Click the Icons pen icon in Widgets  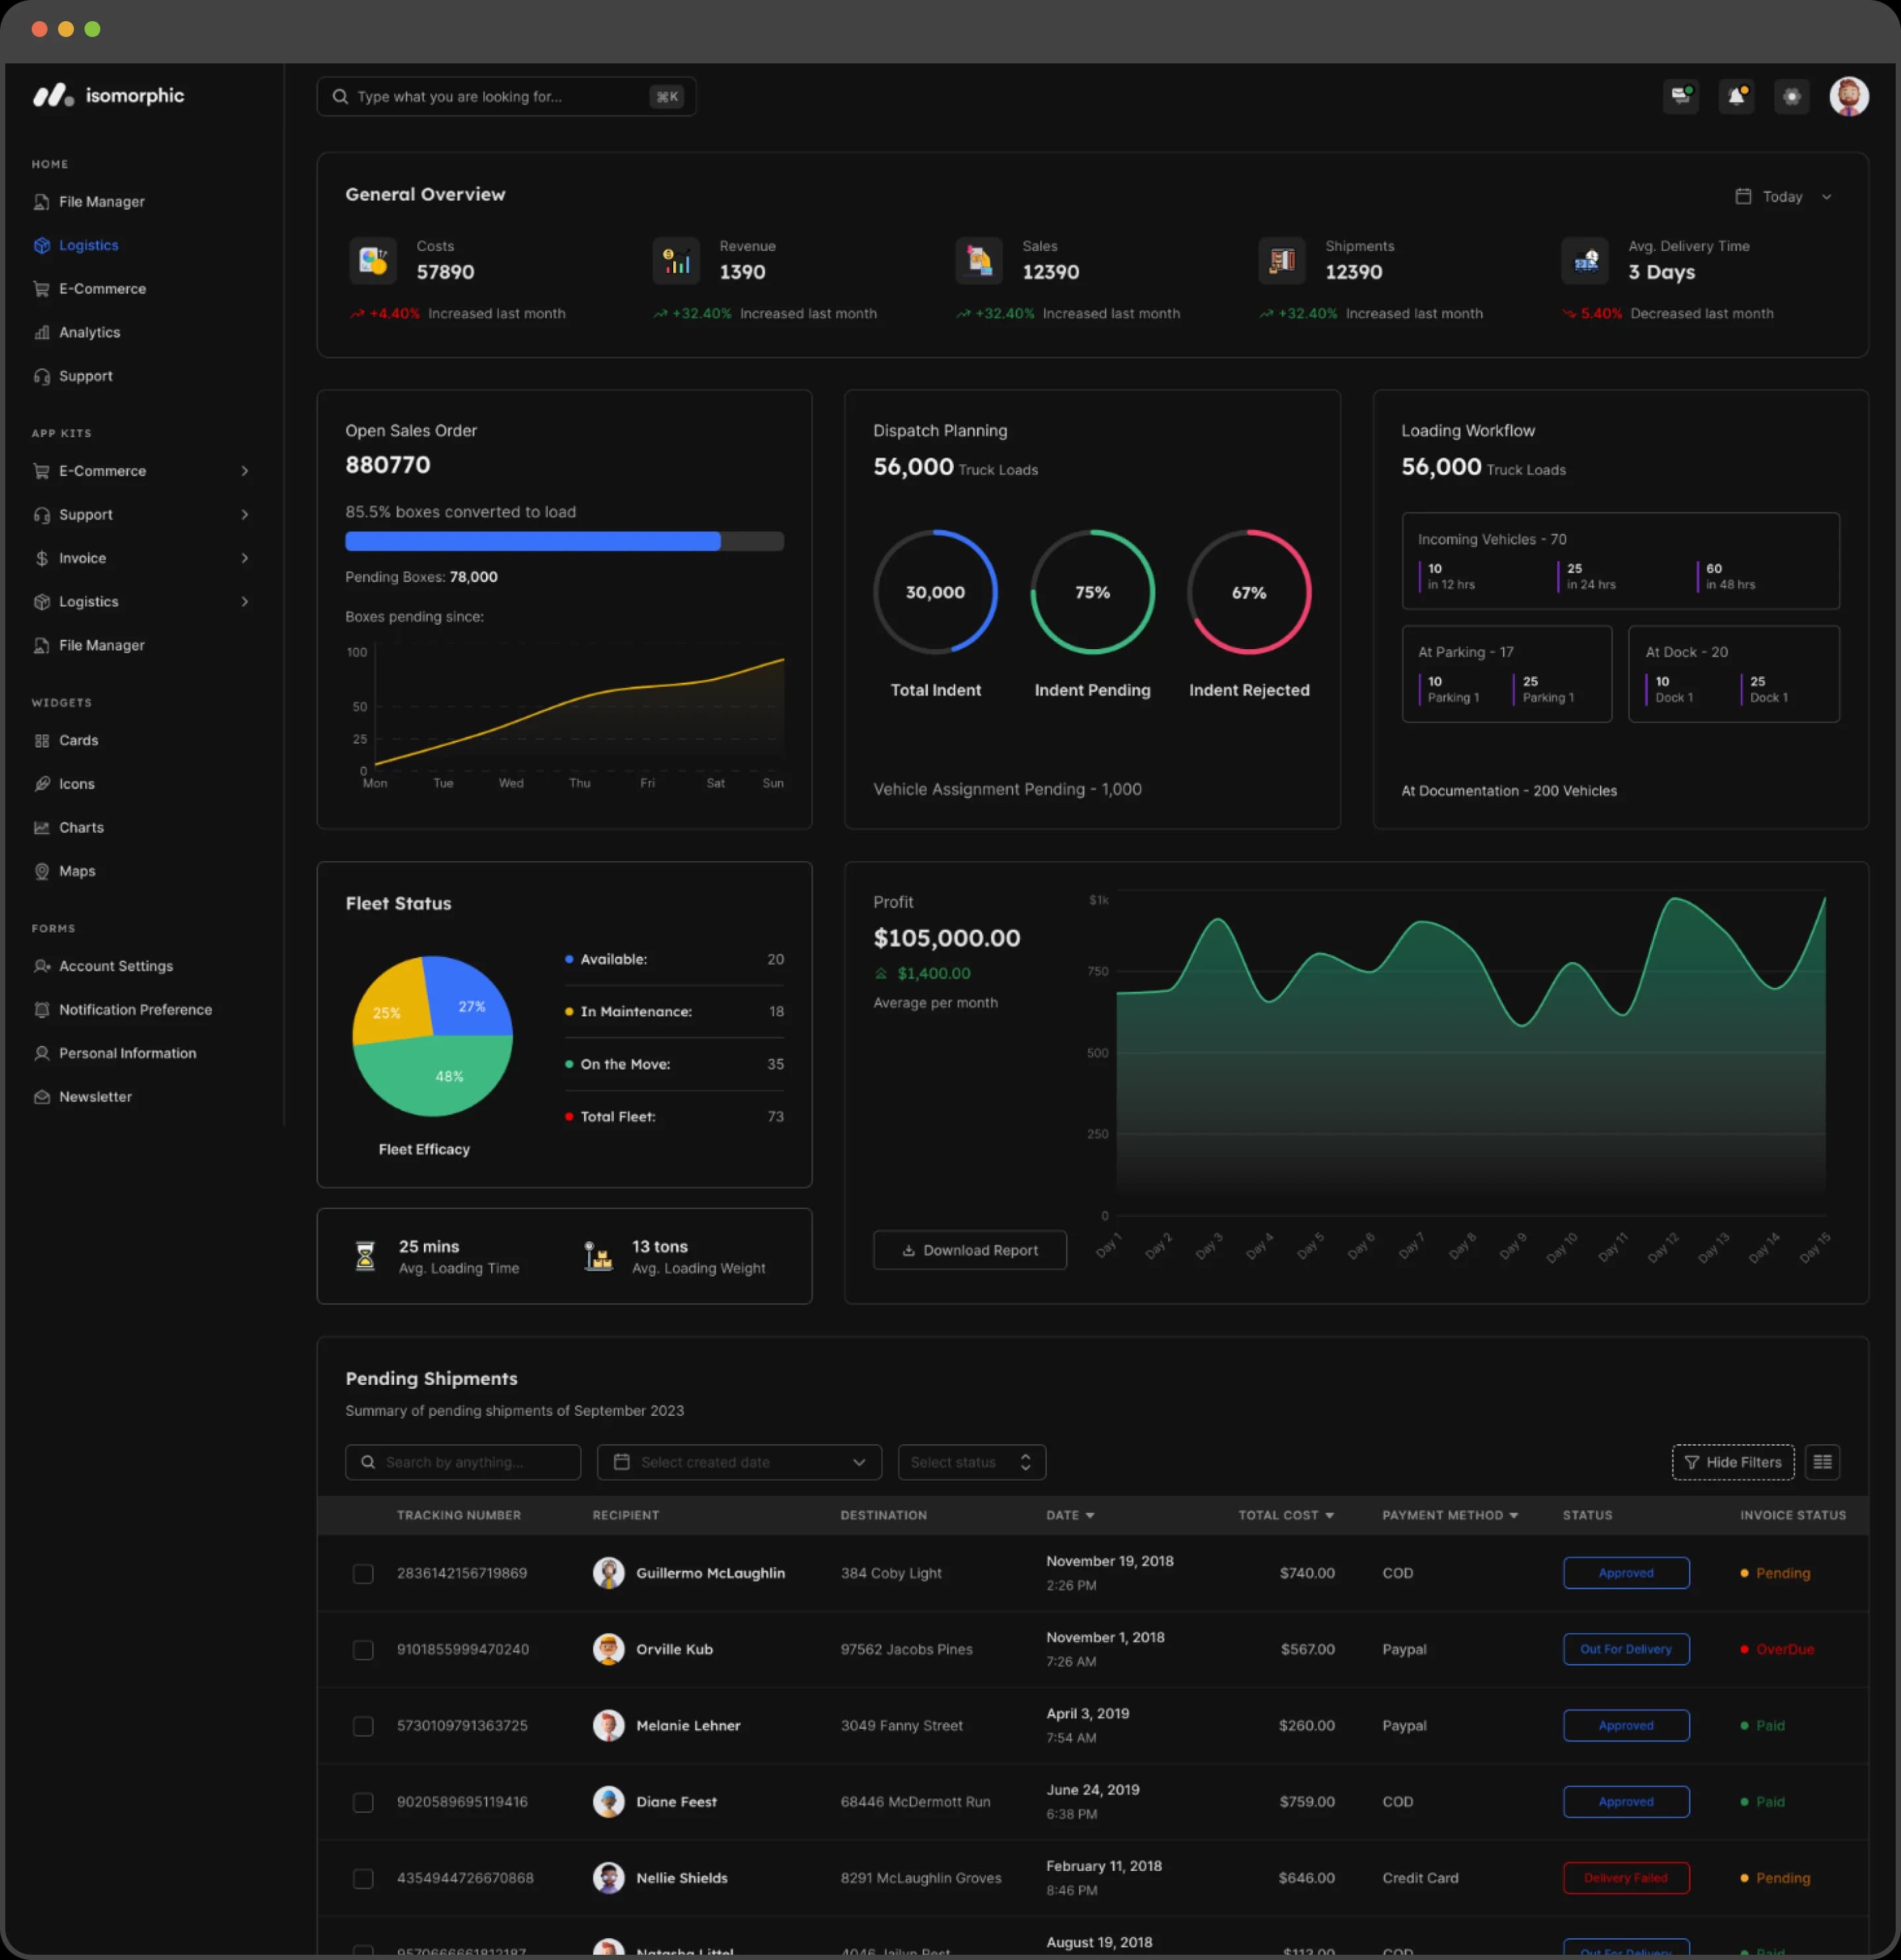tap(42, 784)
